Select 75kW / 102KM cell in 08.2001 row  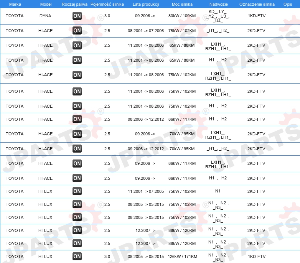[x=182, y=31]
